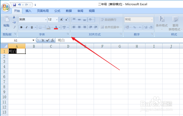This screenshot has width=183, height=116.
Task: Apply comma style
Action: [x=140, y=27]
